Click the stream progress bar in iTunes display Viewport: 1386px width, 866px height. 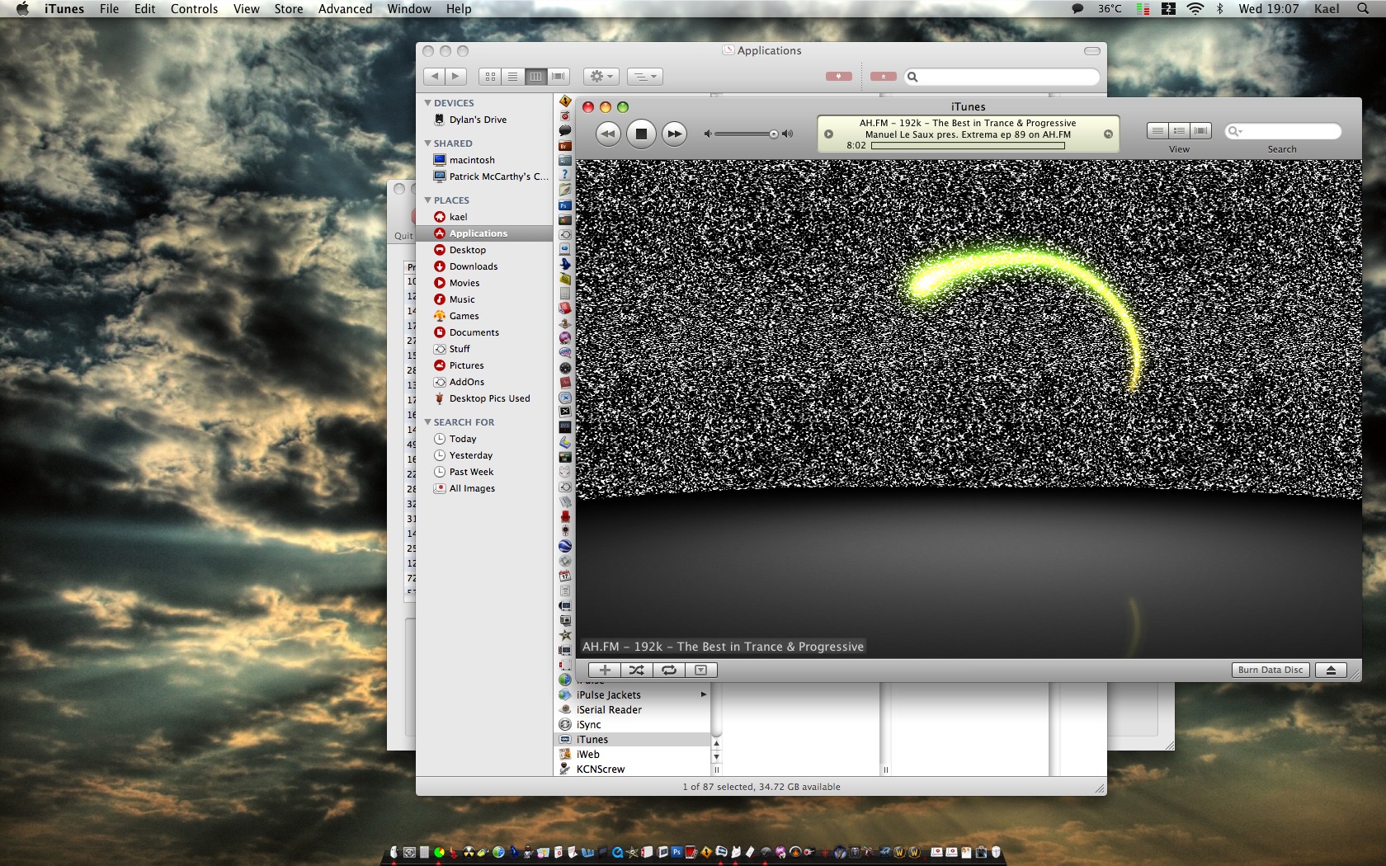point(968,146)
